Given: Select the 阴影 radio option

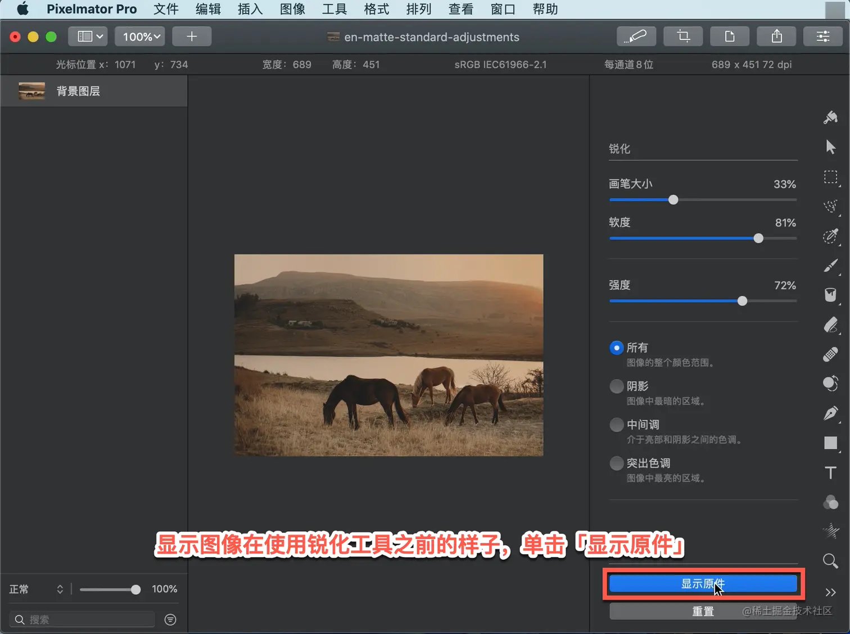Looking at the screenshot, I should [616, 386].
